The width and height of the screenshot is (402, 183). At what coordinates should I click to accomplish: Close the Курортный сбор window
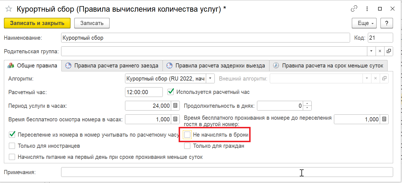click(x=393, y=9)
